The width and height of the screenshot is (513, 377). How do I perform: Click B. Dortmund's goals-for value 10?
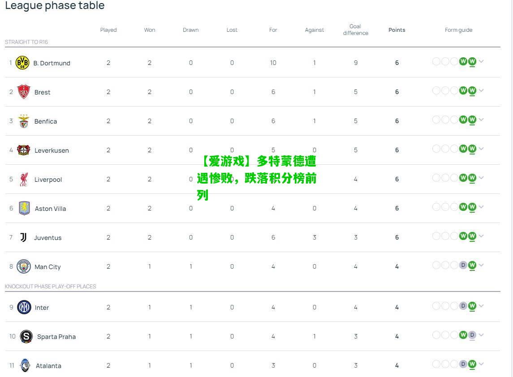[273, 63]
